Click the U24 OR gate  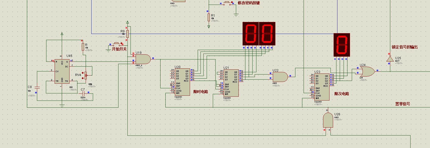tap(367, 72)
